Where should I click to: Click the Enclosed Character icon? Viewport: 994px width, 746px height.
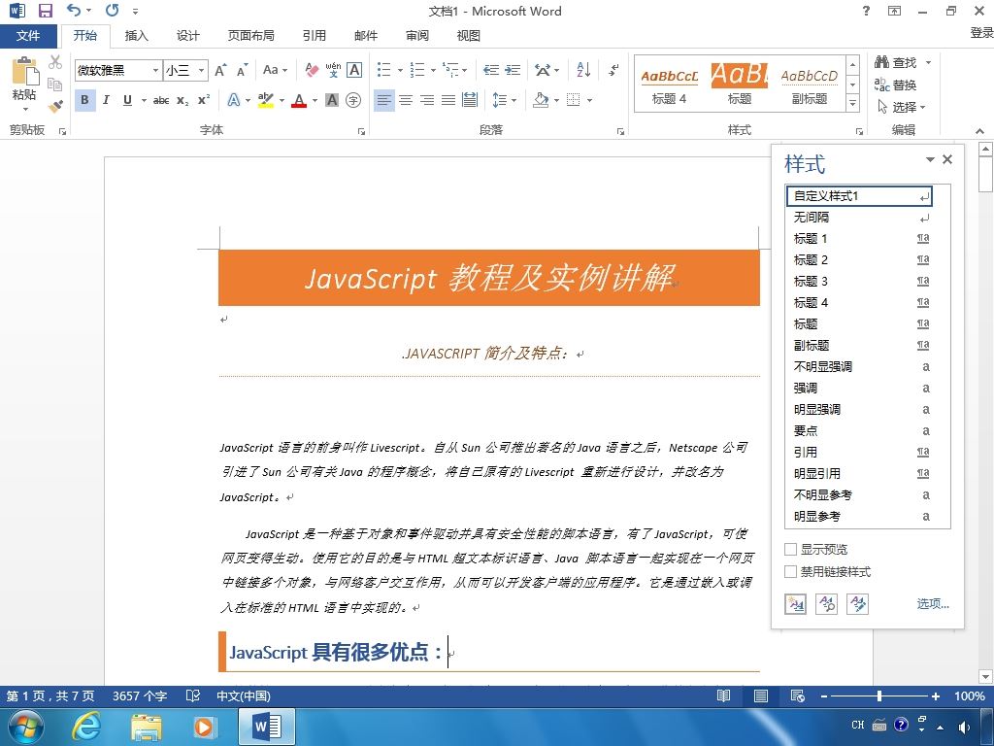(x=353, y=100)
